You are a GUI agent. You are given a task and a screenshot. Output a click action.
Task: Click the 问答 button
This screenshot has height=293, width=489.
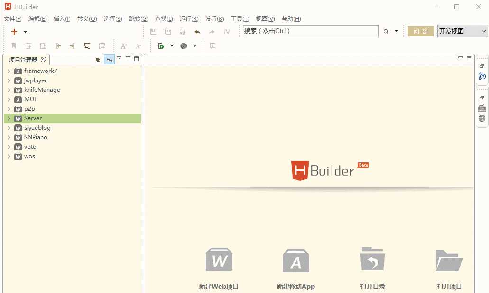[x=421, y=31]
